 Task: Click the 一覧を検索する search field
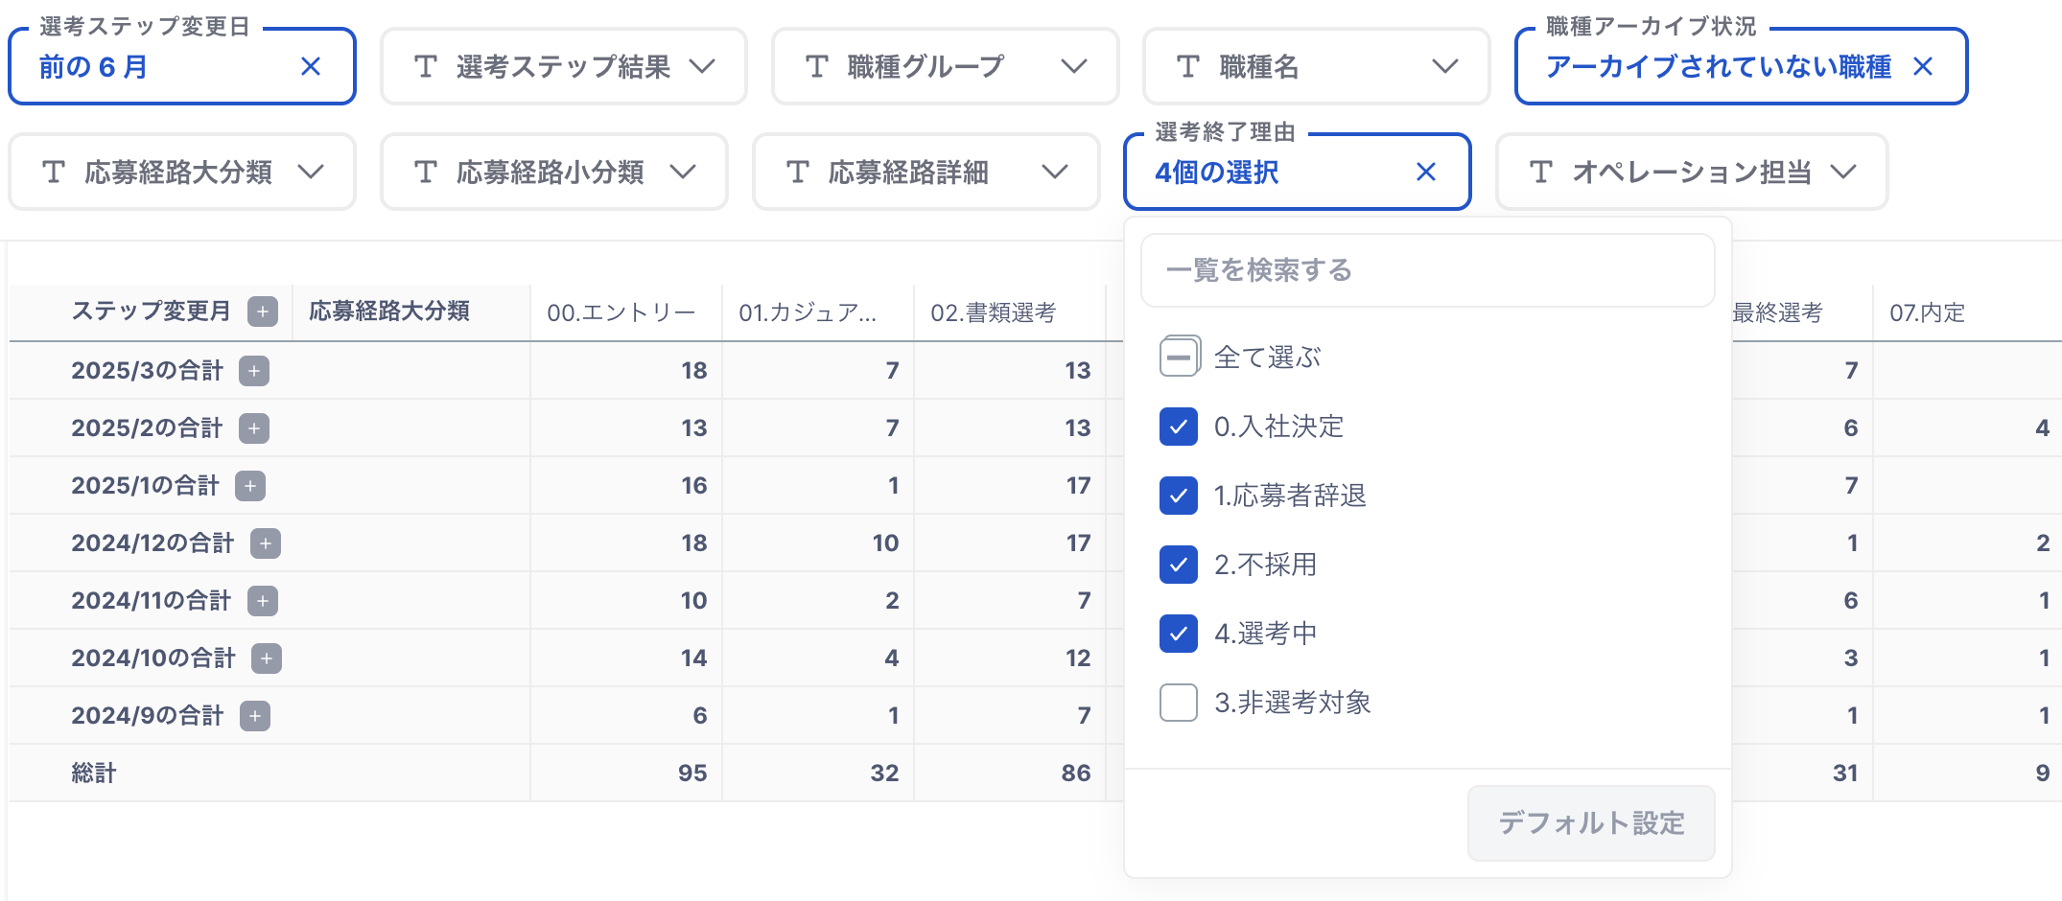(1427, 270)
